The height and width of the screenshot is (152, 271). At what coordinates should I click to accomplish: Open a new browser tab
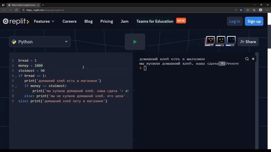43,5
